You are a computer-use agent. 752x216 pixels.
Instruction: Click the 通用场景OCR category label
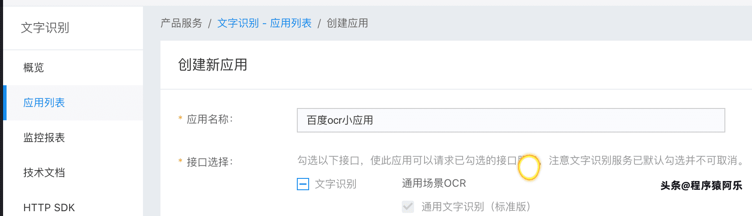(434, 183)
